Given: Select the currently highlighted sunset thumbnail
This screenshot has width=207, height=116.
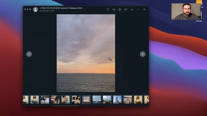Looking at the screenshot, I should [86, 100].
